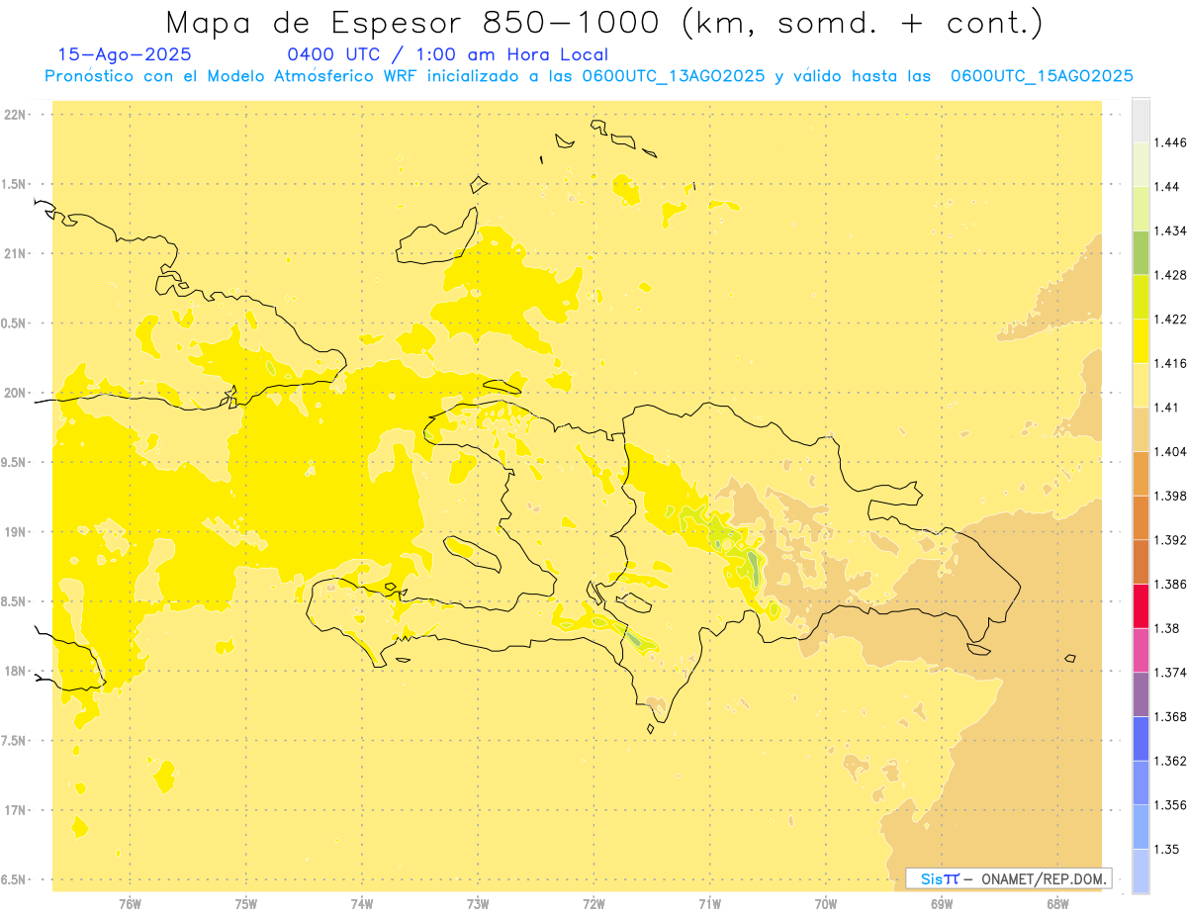The image size is (1187, 917).
Task: Click the '72W' longitude label
Action: click(x=593, y=903)
